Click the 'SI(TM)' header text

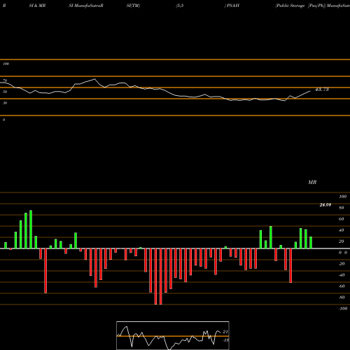click(133, 6)
